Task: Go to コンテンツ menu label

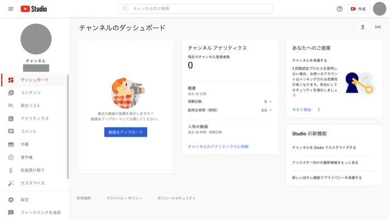Action: pos(30,93)
